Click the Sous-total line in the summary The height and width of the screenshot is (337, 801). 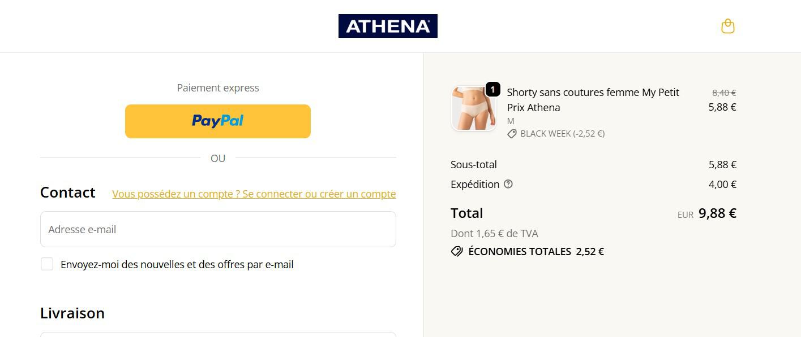click(473, 164)
